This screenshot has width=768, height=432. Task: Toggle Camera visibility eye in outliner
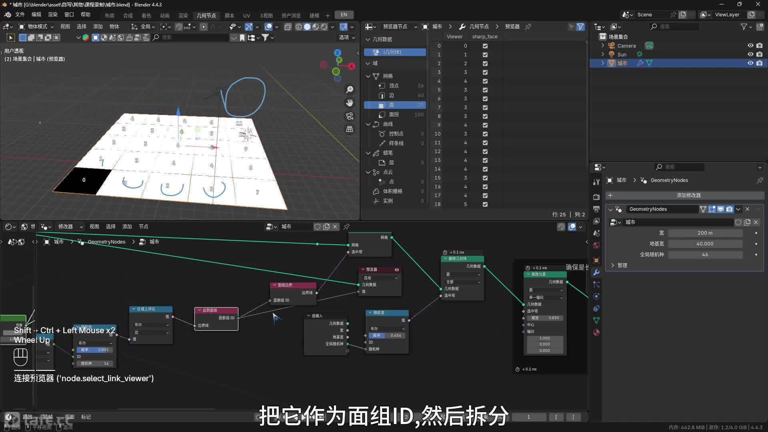click(750, 46)
